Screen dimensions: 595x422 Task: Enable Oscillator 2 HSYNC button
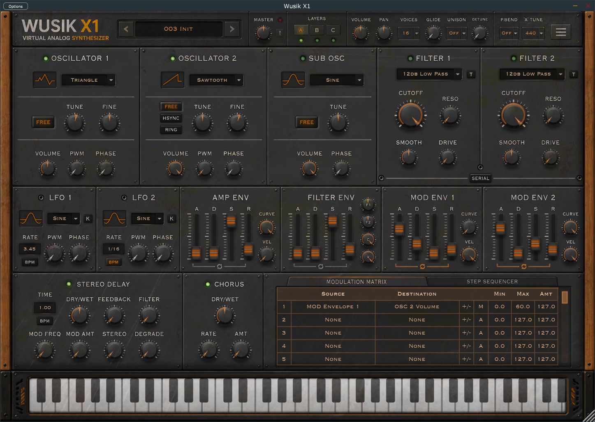click(x=171, y=118)
